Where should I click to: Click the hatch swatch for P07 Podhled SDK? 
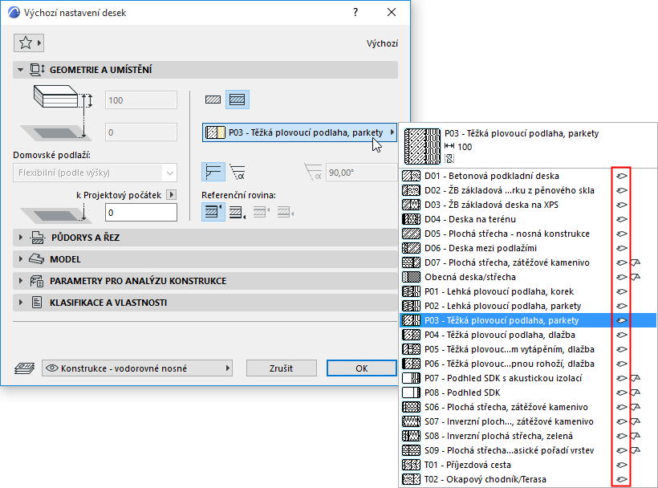click(411, 378)
